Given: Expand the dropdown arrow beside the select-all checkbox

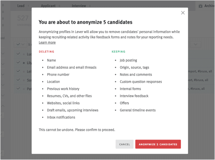Looking at the screenshot, I should [x=23, y=44].
